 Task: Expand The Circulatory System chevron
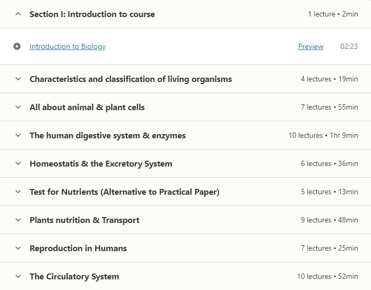[18, 276]
